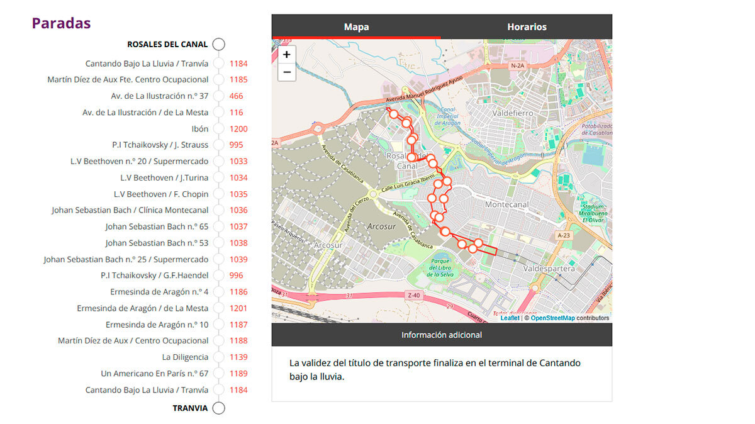Open stop Ermesinda de Aragón n.º 10
The width and height of the screenshot is (755, 424).
coord(157,325)
